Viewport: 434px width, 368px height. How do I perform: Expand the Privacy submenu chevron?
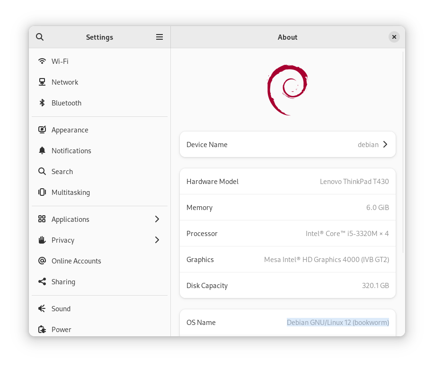157,240
